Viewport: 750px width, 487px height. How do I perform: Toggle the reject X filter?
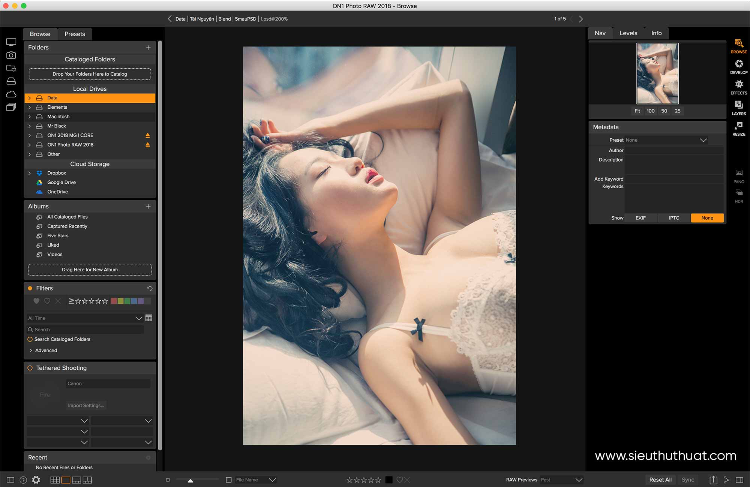point(58,301)
